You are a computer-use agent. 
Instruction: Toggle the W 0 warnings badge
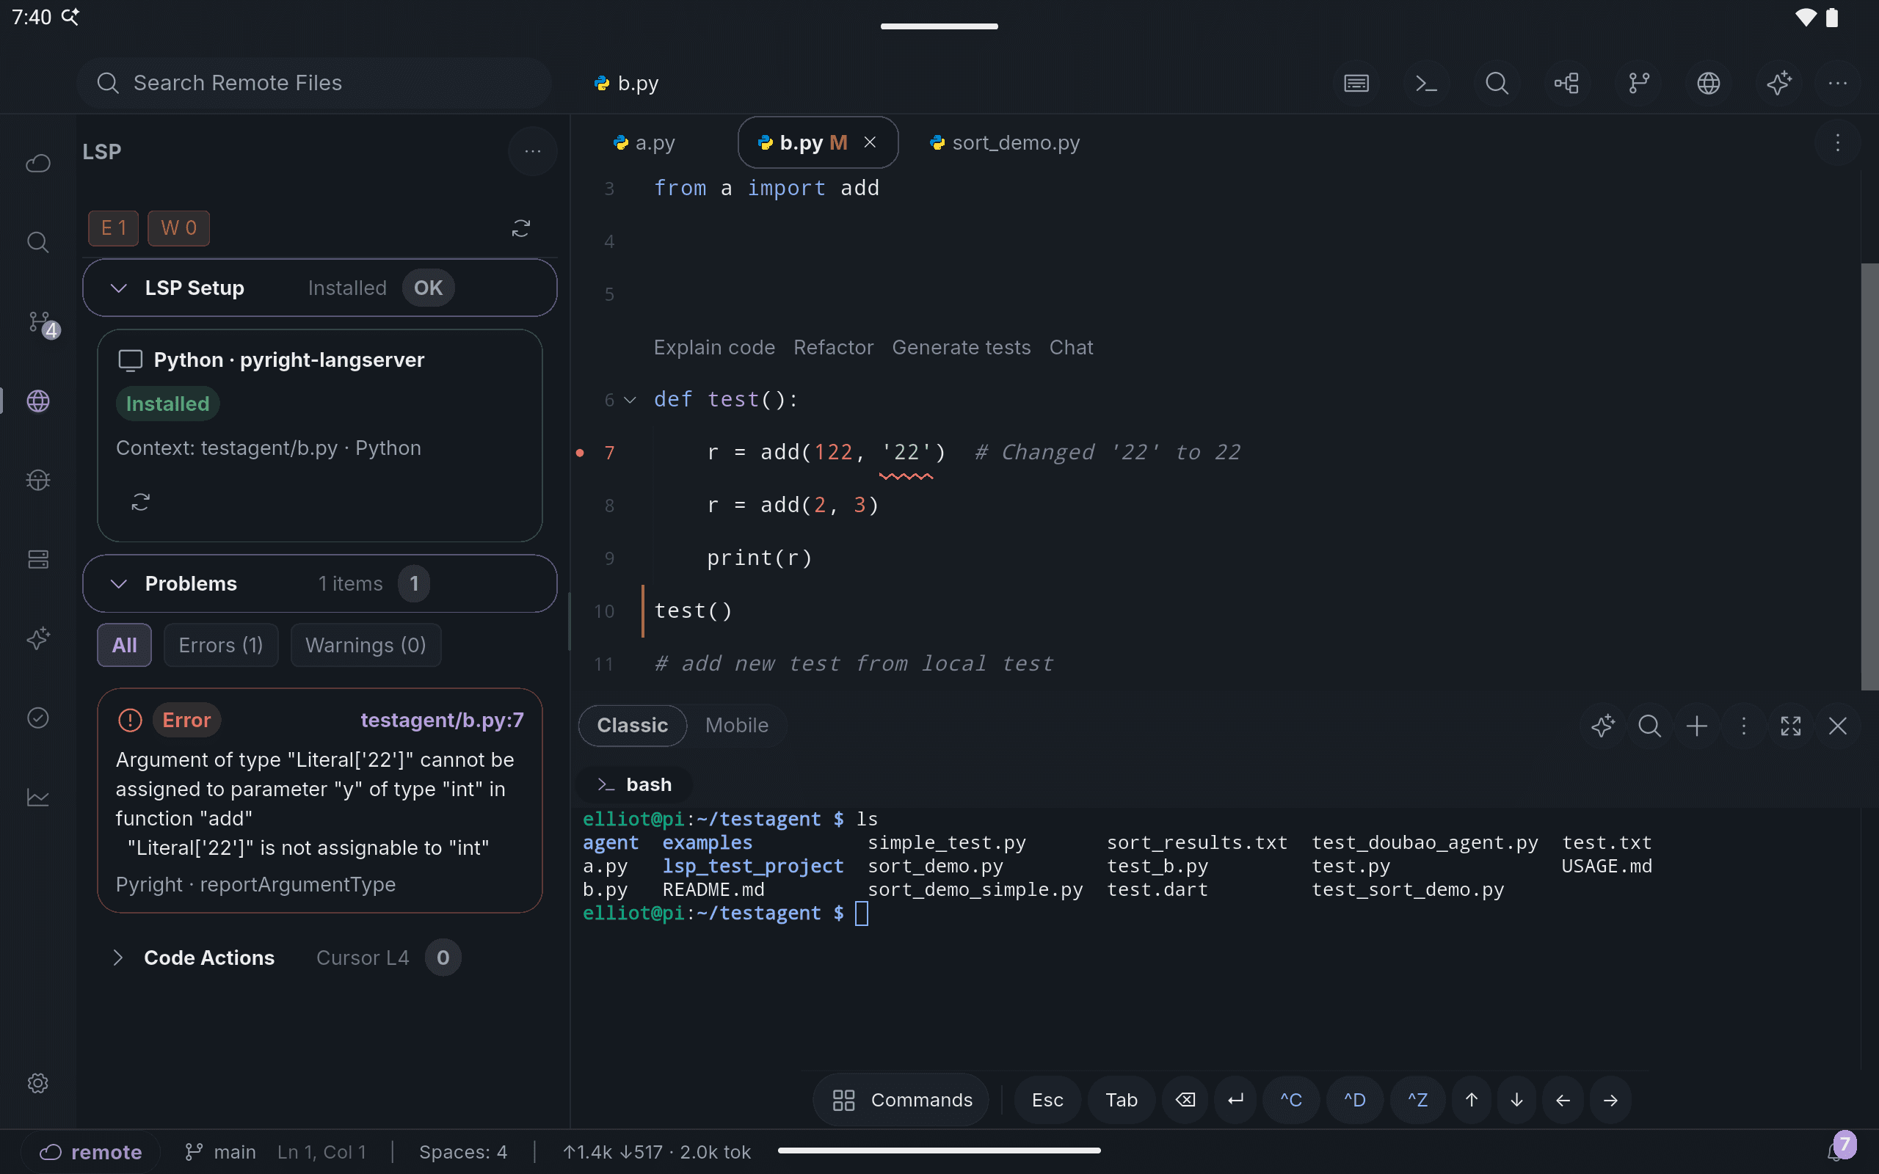point(178,228)
